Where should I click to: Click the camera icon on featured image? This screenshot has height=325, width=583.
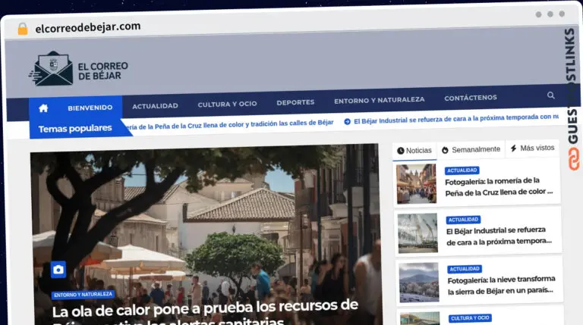pyautogui.click(x=58, y=270)
